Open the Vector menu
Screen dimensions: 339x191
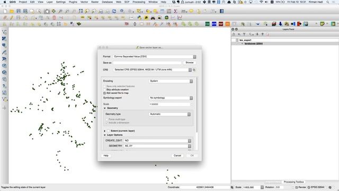(84, 2)
